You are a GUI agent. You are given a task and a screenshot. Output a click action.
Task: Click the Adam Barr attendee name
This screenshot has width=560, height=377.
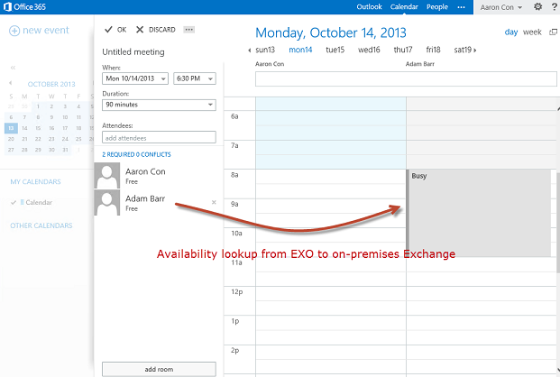pos(145,198)
